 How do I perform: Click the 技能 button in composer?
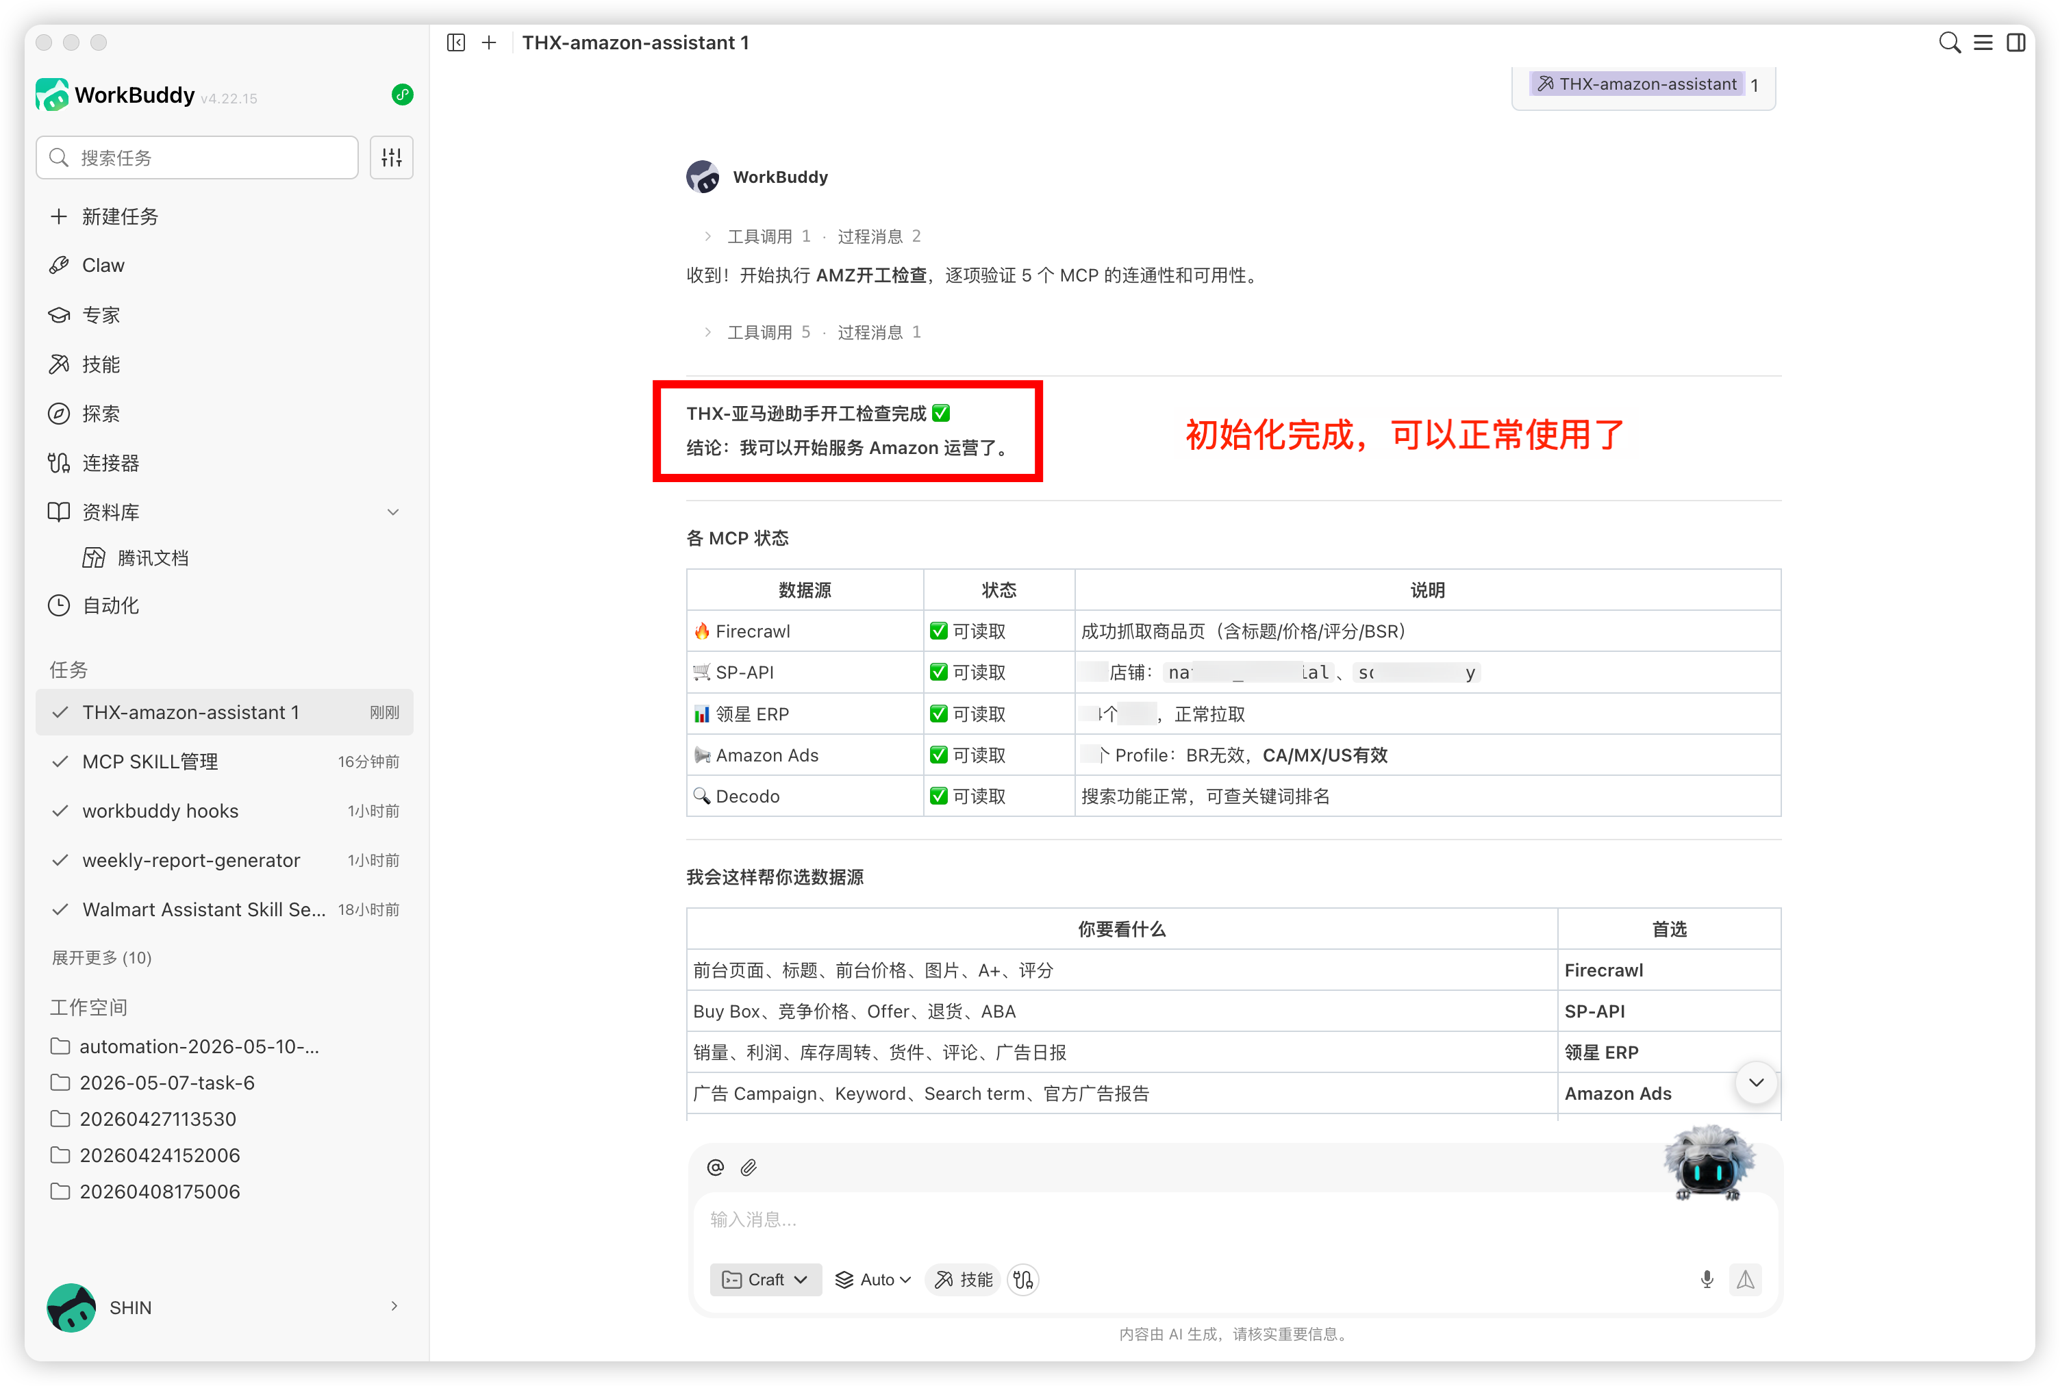click(964, 1280)
